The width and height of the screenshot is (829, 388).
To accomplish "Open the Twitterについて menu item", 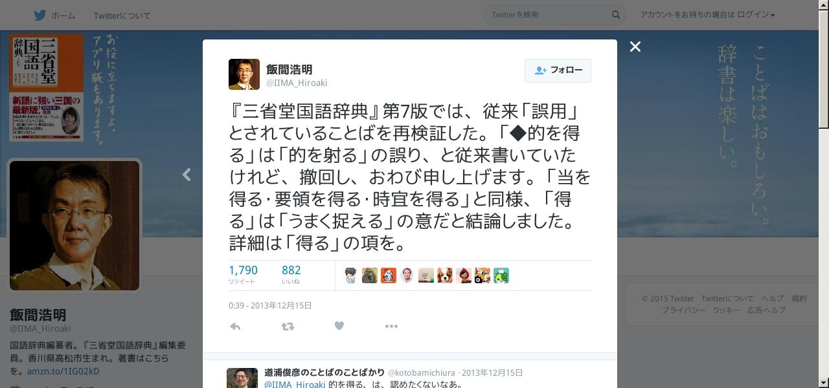I will (x=122, y=16).
